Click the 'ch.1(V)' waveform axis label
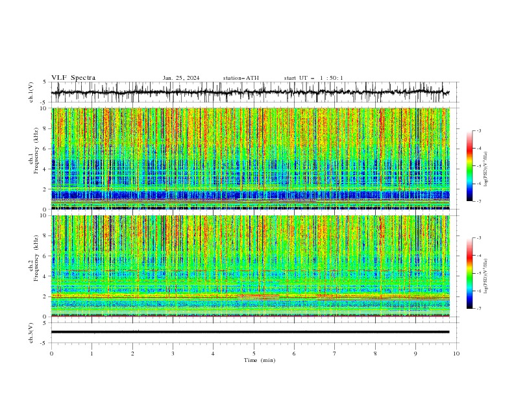Image resolution: width=514 pixels, height=397 pixels. click(x=31, y=92)
